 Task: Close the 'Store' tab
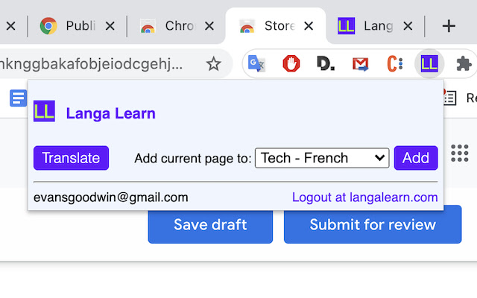(309, 26)
